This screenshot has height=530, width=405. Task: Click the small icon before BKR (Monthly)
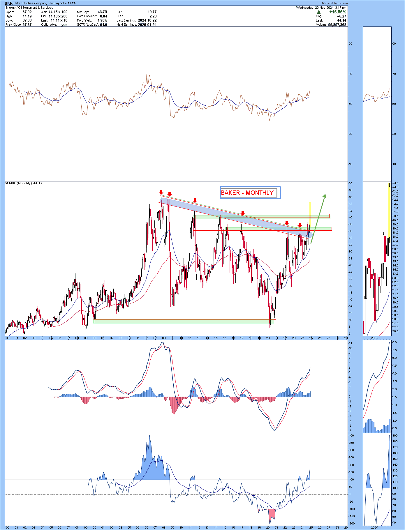pyautogui.click(x=7, y=183)
